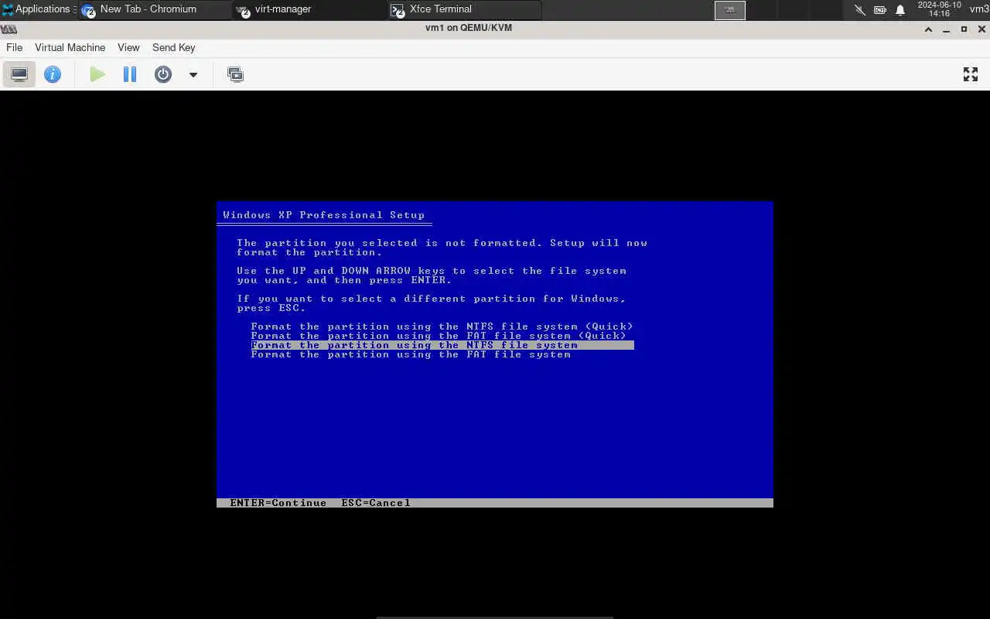Open the File menu

(14, 47)
